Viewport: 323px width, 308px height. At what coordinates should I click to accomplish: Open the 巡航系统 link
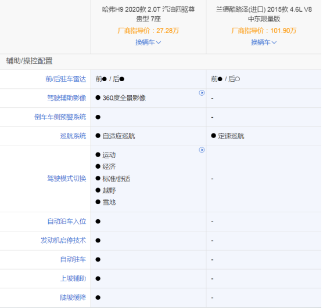pyautogui.click(x=73, y=136)
